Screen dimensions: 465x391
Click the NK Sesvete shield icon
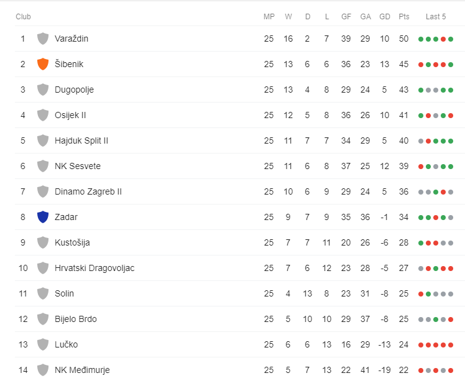point(43,166)
